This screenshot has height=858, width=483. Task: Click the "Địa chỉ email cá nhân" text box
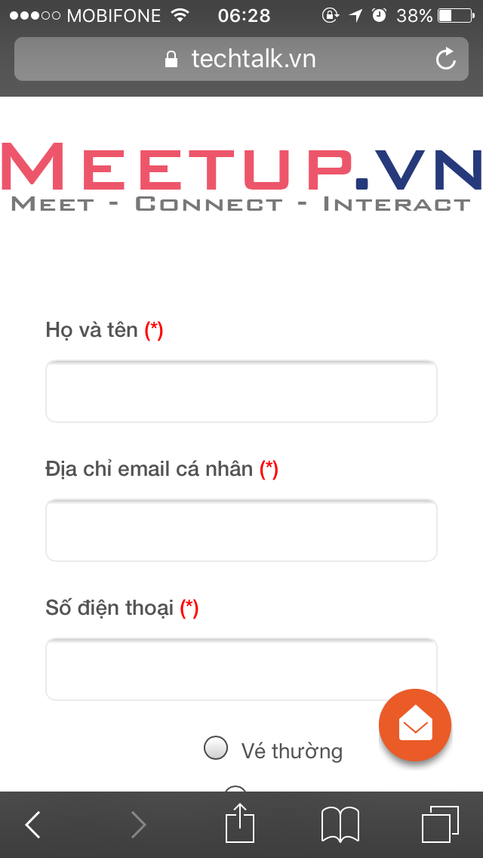click(241, 530)
